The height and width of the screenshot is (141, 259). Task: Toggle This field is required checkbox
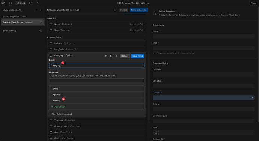[x=50, y=114]
